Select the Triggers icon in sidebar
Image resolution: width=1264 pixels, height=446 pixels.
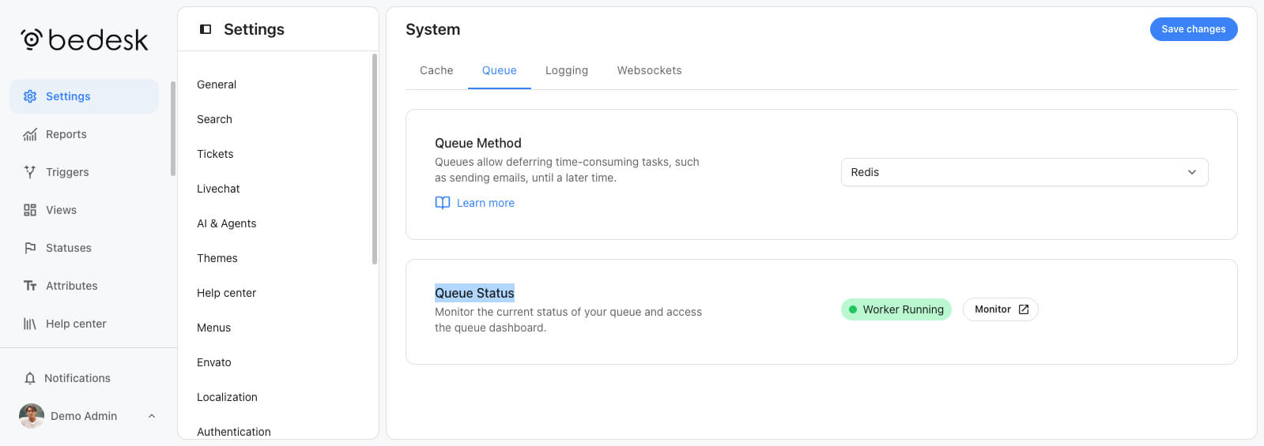tap(30, 172)
